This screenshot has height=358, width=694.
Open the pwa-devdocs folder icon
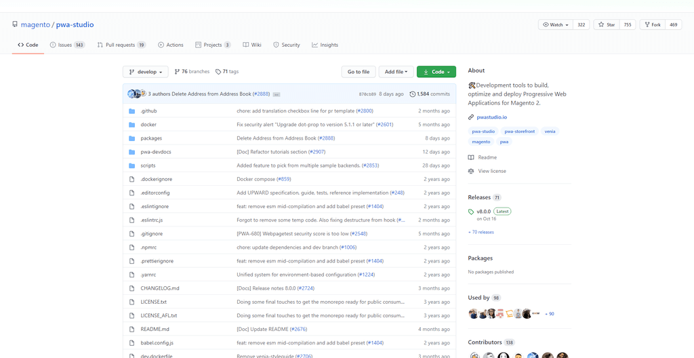point(131,152)
